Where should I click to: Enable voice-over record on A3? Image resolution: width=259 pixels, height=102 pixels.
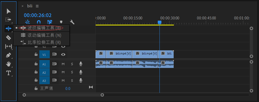click(81, 80)
